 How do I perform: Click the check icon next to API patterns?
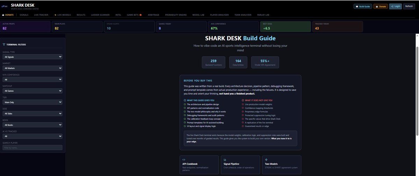(x=185, y=108)
